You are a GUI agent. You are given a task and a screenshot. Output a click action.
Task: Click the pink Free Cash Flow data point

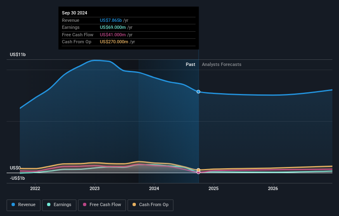pos(199,172)
